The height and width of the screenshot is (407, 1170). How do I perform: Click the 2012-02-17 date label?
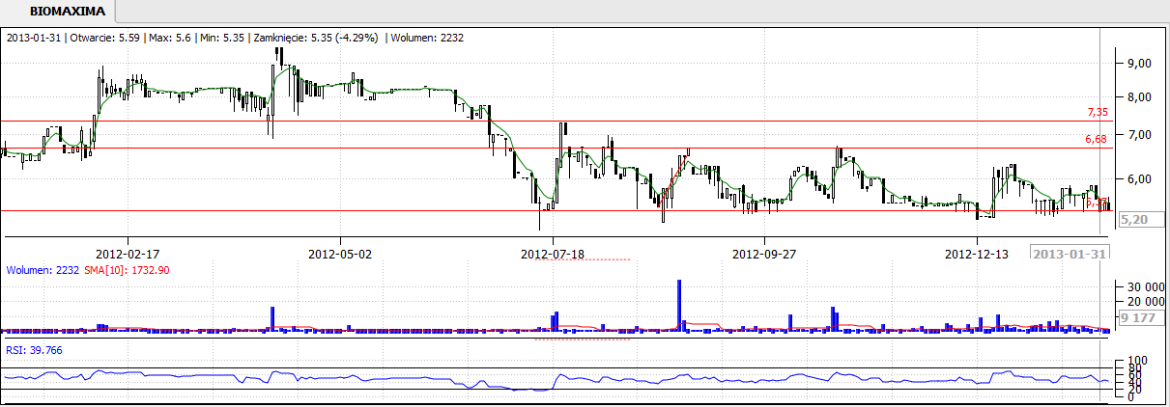tap(128, 255)
